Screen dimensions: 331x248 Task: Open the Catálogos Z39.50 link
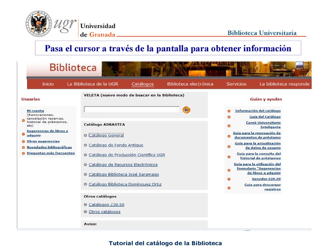tap(106, 204)
